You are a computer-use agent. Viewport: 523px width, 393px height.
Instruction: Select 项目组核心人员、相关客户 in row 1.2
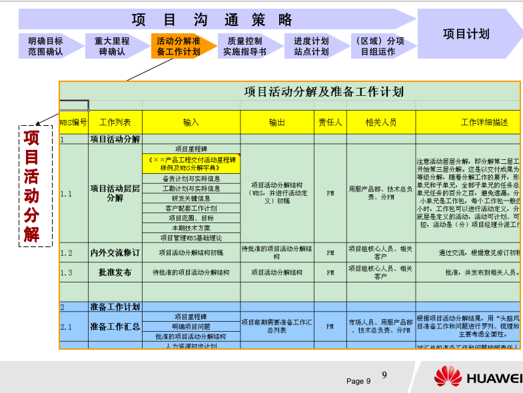381,253
